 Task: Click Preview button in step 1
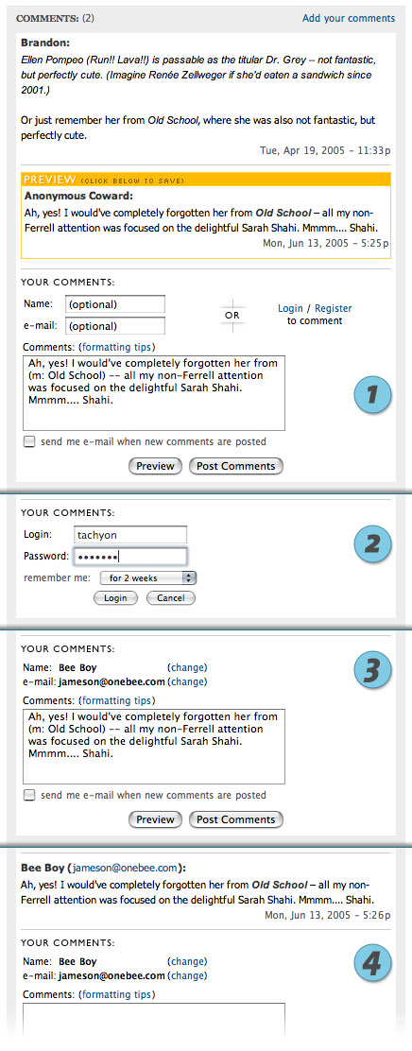(x=155, y=466)
